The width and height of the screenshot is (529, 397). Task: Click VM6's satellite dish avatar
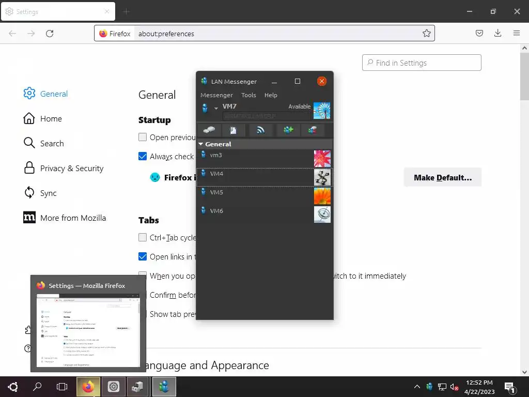[x=322, y=215]
